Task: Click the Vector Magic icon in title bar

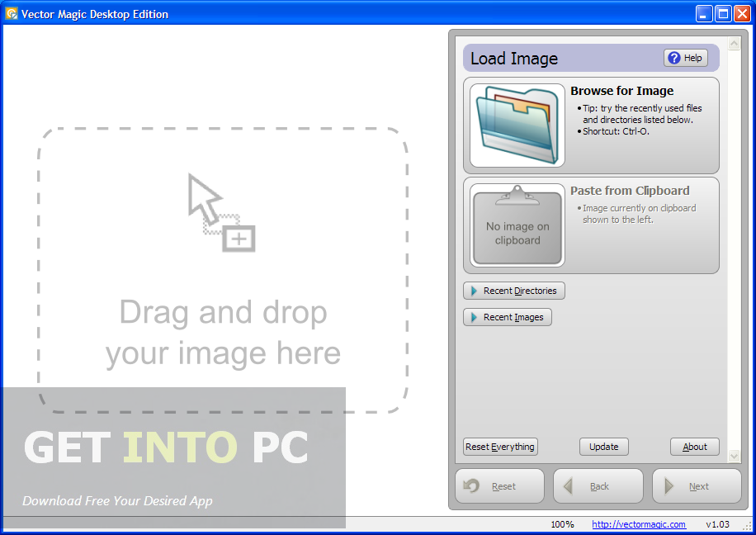Action: click(10, 13)
